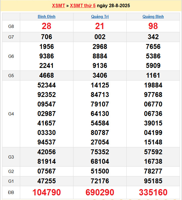182x200 pixels.
Task: Click G1 number 47255
Action: (46, 181)
